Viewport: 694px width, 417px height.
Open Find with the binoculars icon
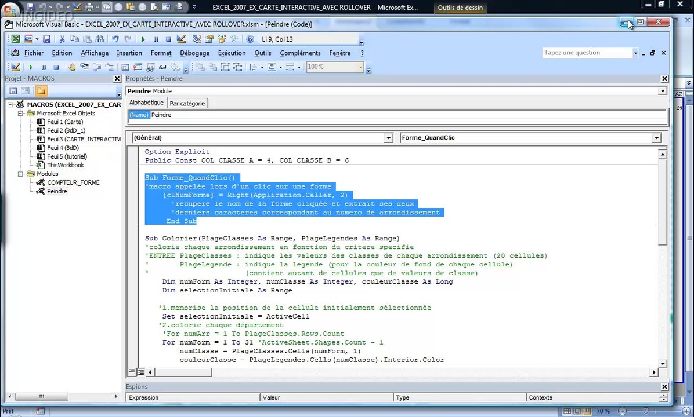click(100, 39)
